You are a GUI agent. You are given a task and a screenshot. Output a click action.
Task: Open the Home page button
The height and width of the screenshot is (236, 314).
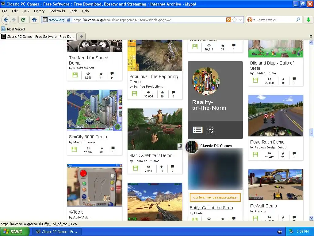[34, 20]
